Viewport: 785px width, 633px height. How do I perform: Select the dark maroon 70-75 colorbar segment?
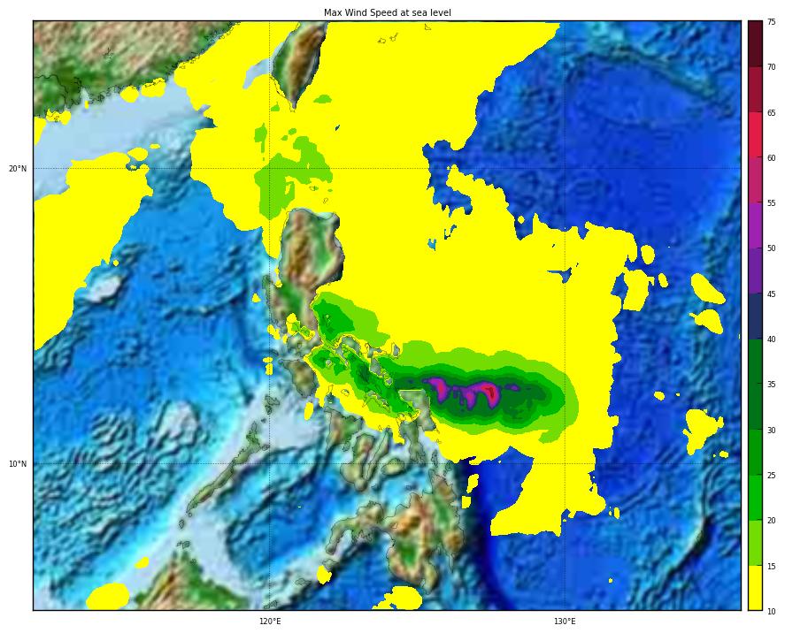[x=754, y=43]
